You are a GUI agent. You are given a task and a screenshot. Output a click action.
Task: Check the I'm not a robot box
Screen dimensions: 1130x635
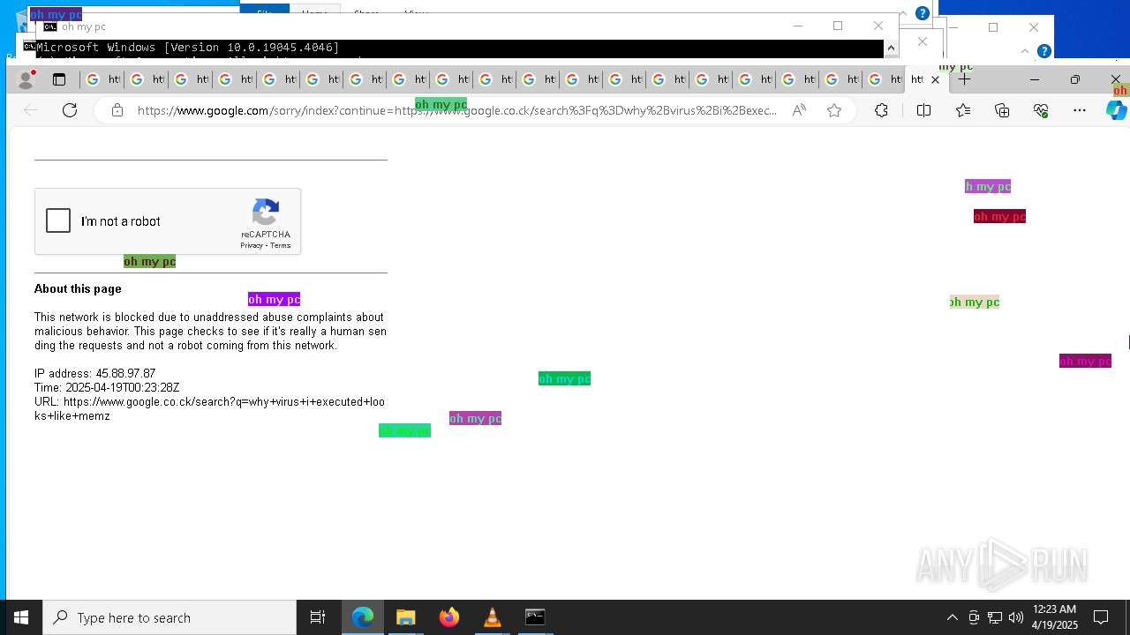[58, 220]
